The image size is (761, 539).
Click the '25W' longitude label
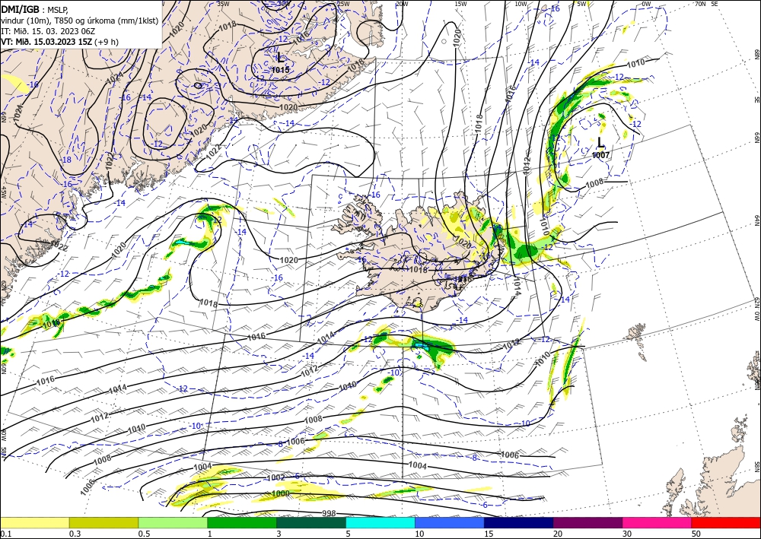[x=343, y=4]
